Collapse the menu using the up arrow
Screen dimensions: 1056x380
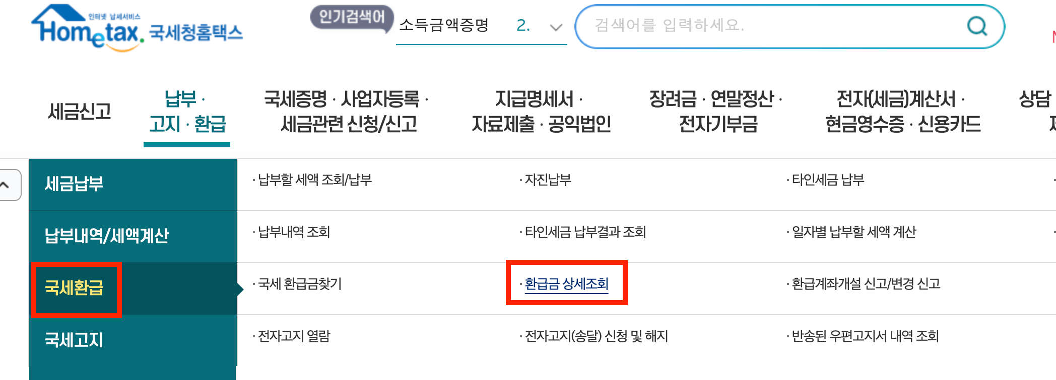click(x=5, y=185)
